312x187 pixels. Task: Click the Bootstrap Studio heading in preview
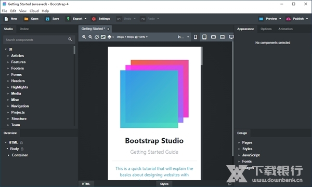point(154,141)
